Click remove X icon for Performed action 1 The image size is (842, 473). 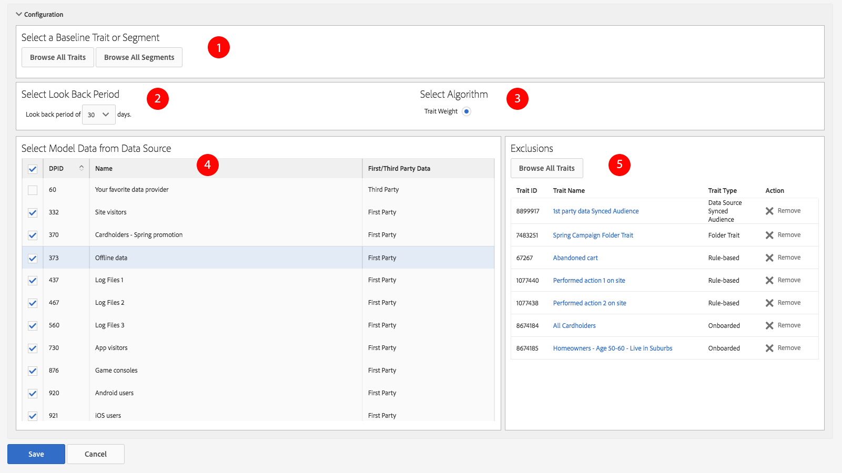click(769, 280)
